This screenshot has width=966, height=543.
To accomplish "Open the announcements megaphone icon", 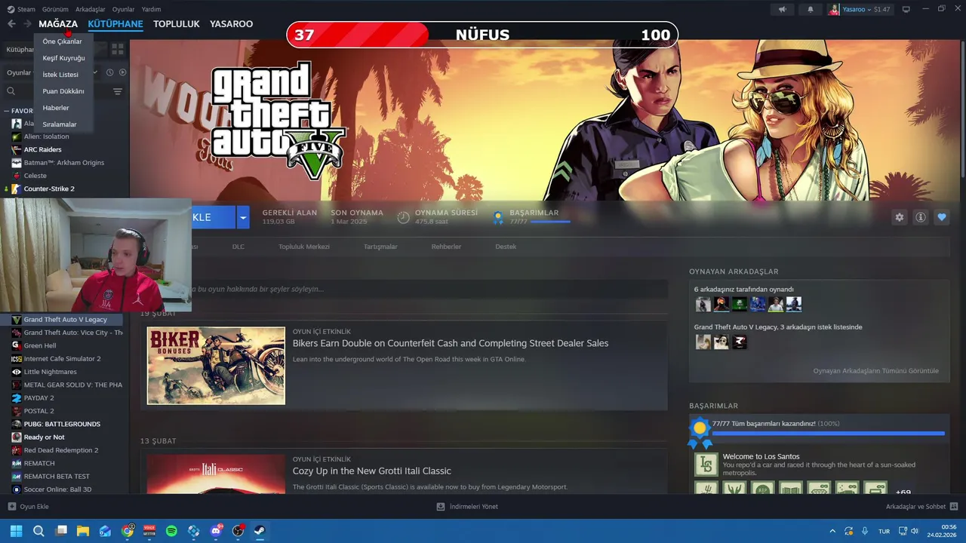I will pyautogui.click(x=782, y=9).
